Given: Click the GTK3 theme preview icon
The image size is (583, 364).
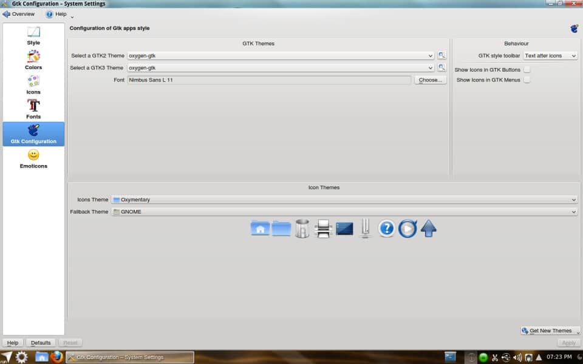Looking at the screenshot, I should point(442,67).
